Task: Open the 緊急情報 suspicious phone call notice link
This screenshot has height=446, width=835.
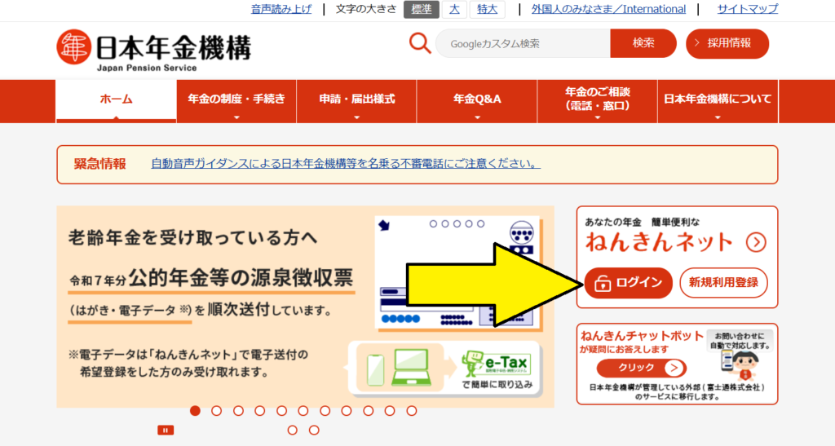Action: point(346,164)
